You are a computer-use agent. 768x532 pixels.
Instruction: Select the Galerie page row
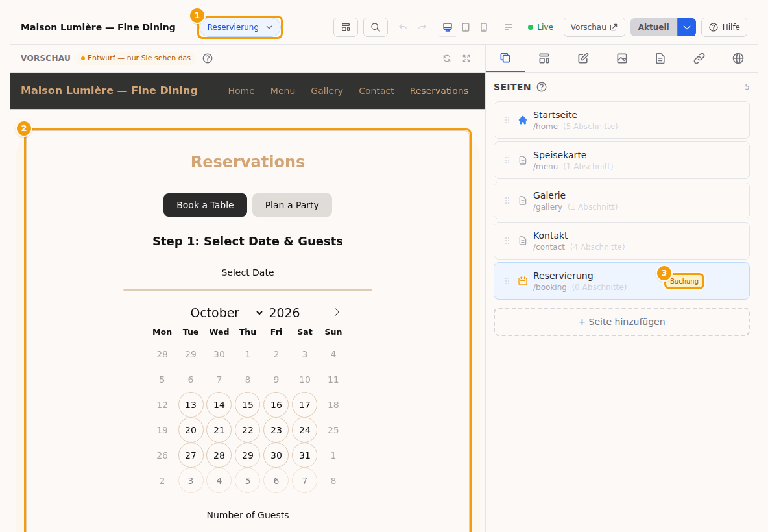(621, 200)
